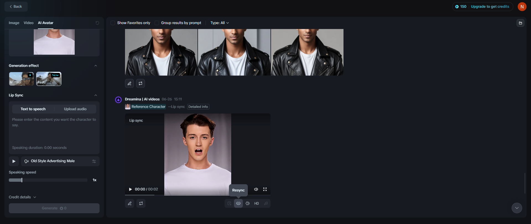Open the first leather jacket image result

point(161,52)
